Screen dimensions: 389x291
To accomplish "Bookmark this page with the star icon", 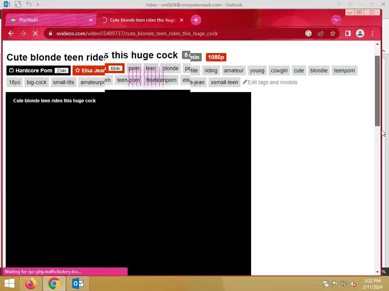I will click(x=333, y=33).
